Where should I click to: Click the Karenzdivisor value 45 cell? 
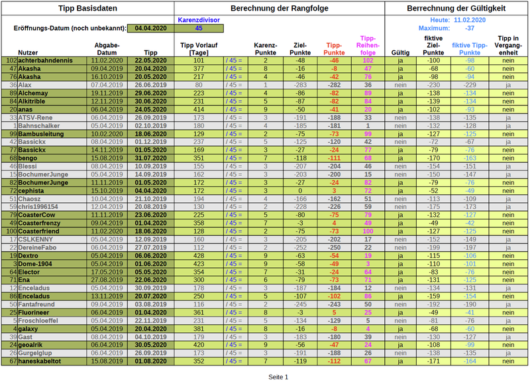tap(199, 29)
